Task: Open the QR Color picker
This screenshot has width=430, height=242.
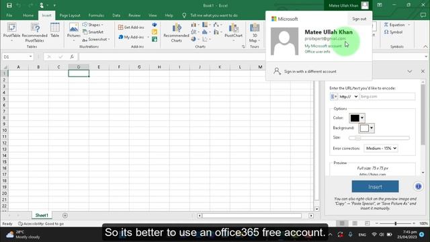Action: click(357, 118)
